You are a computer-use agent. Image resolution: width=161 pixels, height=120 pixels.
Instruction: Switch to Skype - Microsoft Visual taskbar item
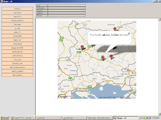[100, 118]
